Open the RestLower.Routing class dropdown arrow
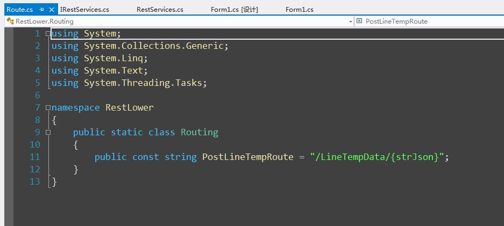 [350, 21]
